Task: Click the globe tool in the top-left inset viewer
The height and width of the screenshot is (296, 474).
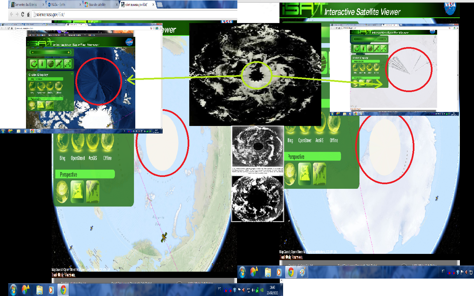Action: [x=51, y=63]
